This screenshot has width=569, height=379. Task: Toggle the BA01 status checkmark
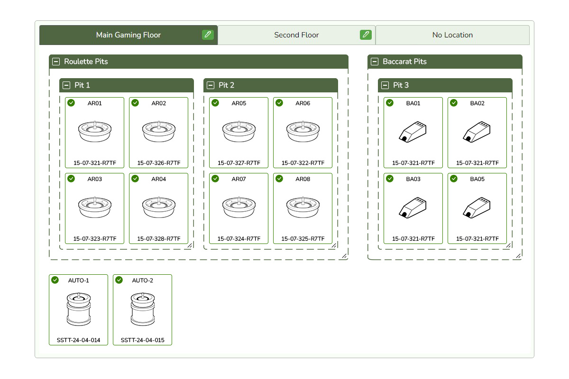tap(390, 103)
